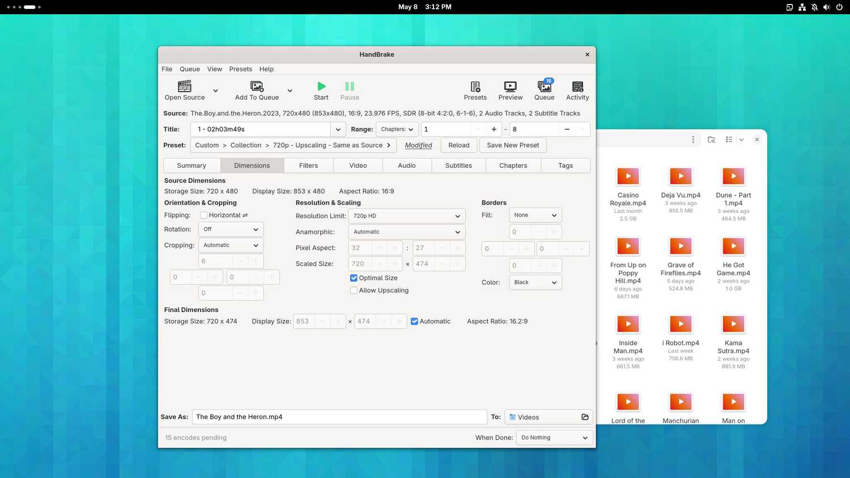This screenshot has height=478, width=850.
Task: Open the file manager's three-dot menu icon
Action: tap(693, 139)
